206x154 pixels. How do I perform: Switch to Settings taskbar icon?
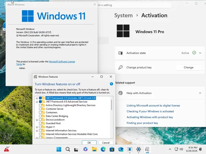coord(138,149)
